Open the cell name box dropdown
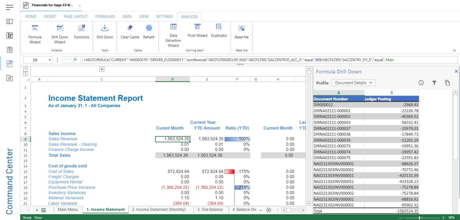This screenshot has width=460, height=220. pyautogui.click(x=50, y=60)
